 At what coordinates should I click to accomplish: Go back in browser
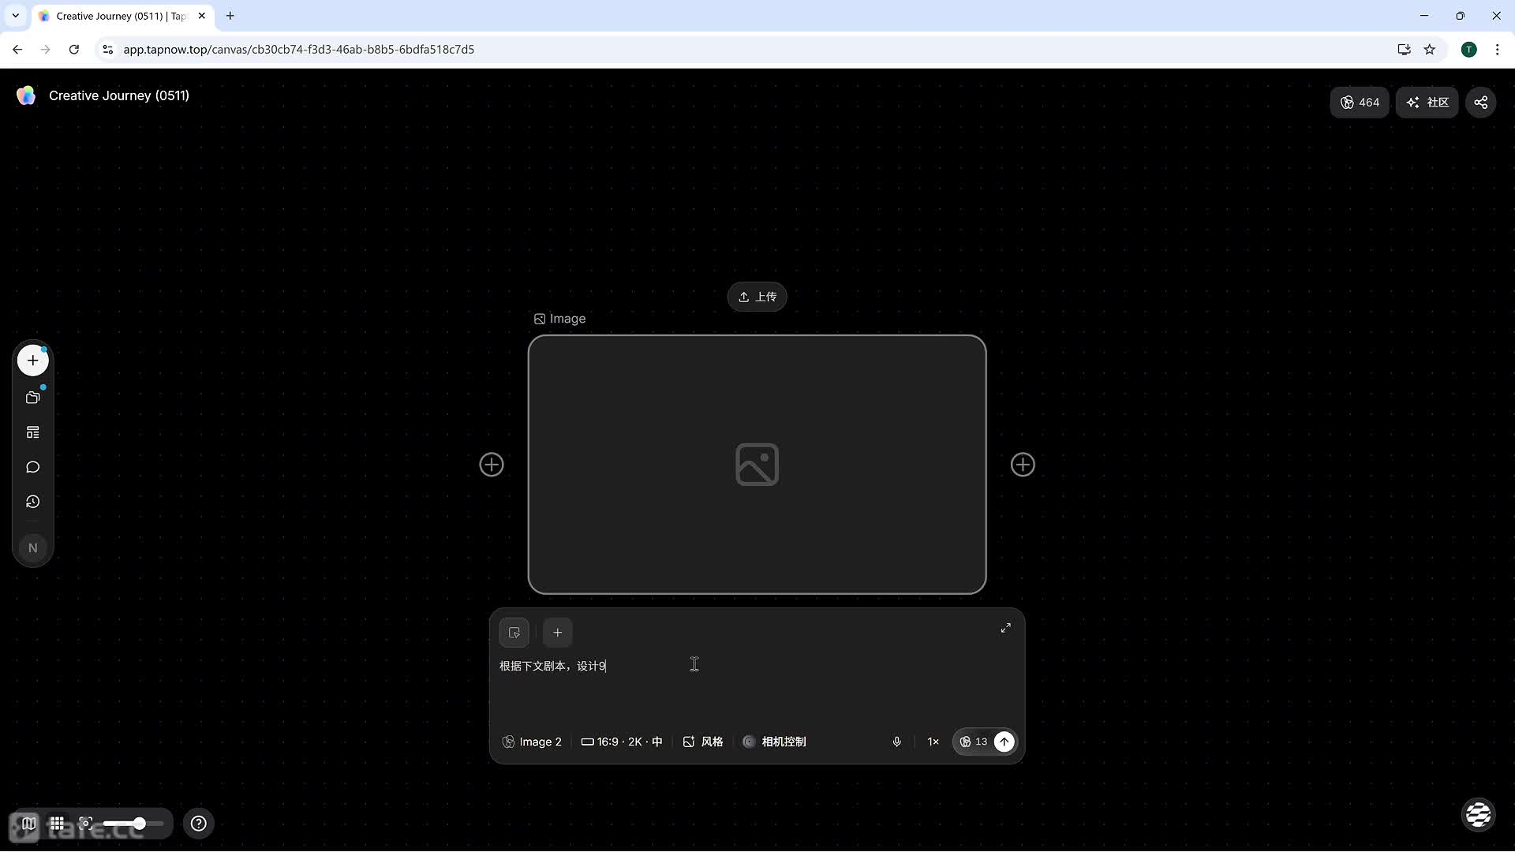coord(17,49)
